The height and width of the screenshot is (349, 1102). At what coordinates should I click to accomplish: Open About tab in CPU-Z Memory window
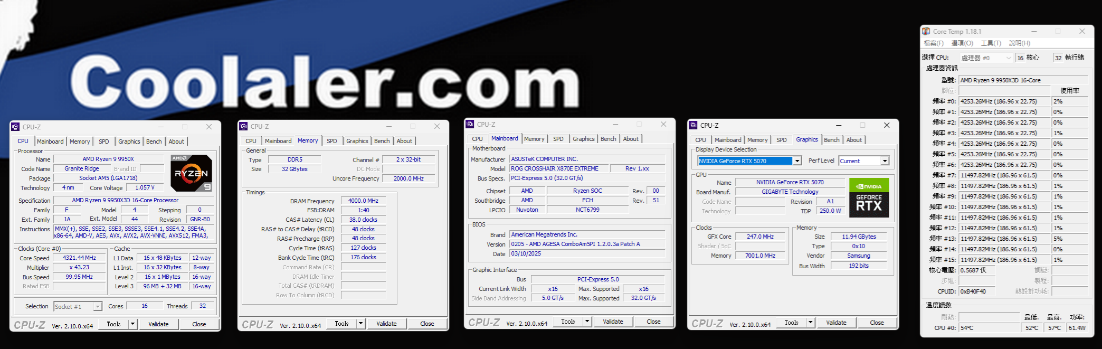click(x=404, y=141)
